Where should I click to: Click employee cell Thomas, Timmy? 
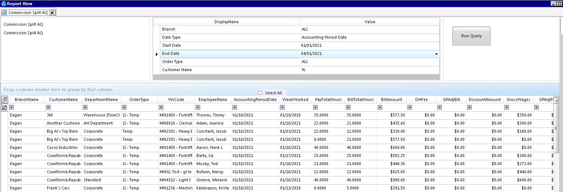pos(213,115)
